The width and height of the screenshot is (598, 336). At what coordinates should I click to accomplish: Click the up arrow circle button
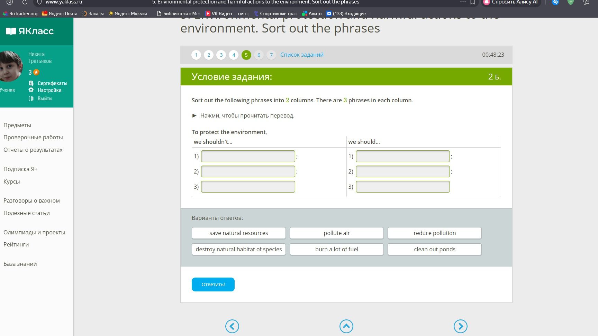346,326
